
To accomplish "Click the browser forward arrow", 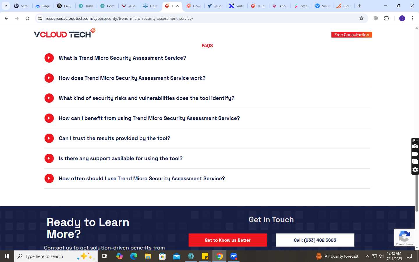I will [17, 18].
